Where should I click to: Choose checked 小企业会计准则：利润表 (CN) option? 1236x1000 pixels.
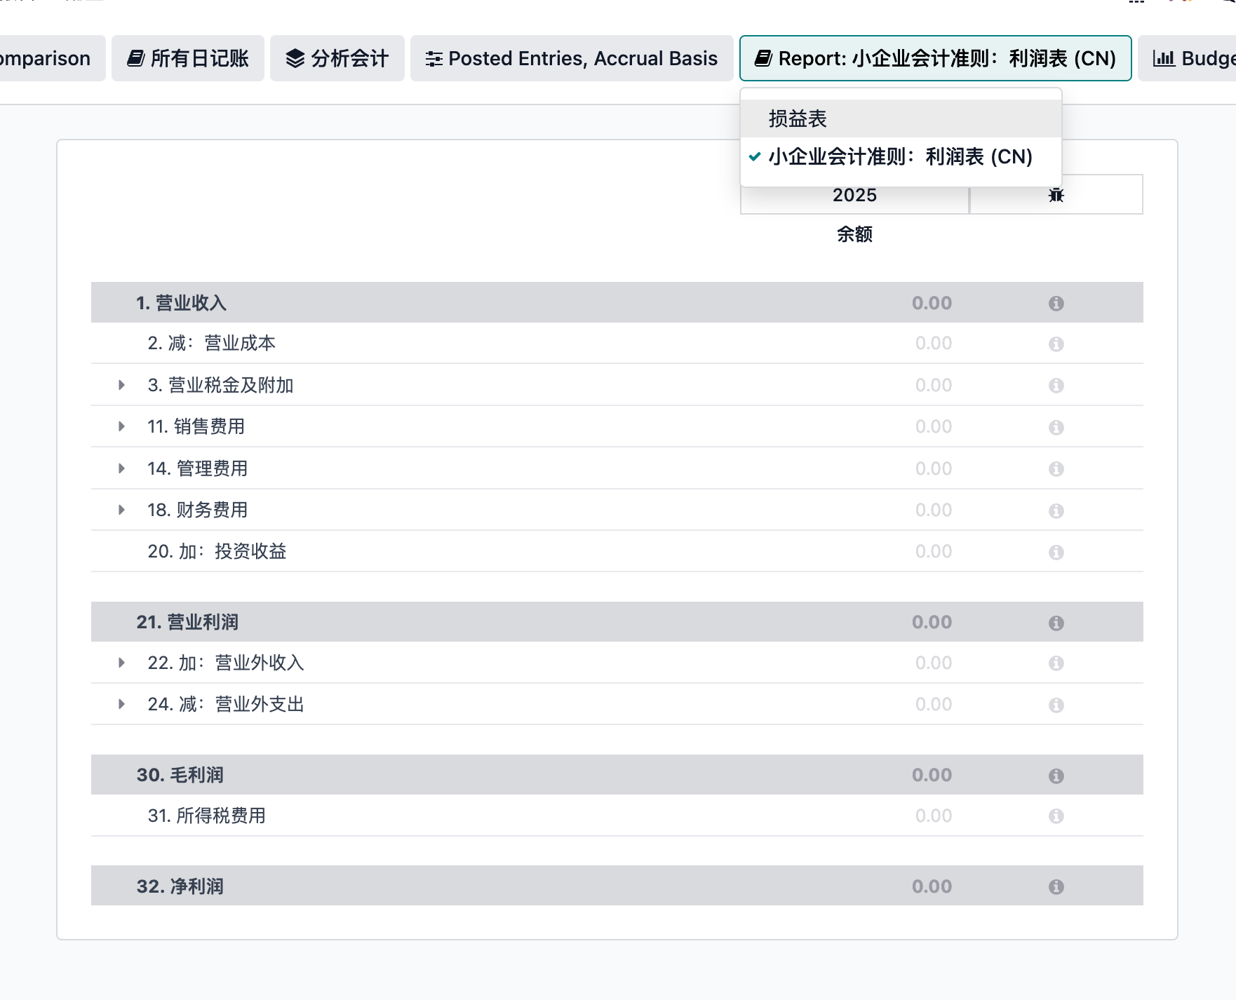click(x=900, y=156)
